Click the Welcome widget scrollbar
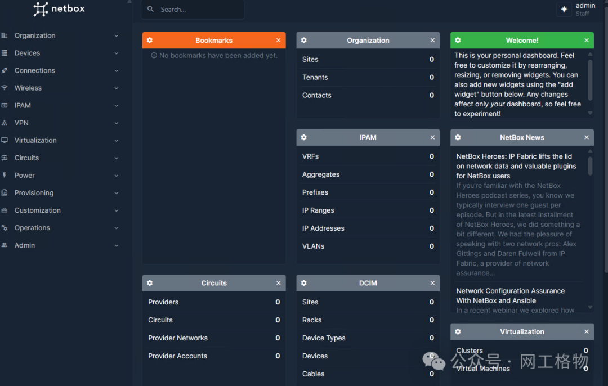This screenshot has height=386, width=608. (590, 79)
